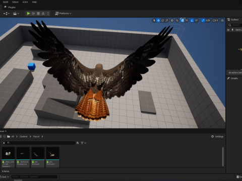Open the Blueprints dropdown in the toolbar

point(7,14)
